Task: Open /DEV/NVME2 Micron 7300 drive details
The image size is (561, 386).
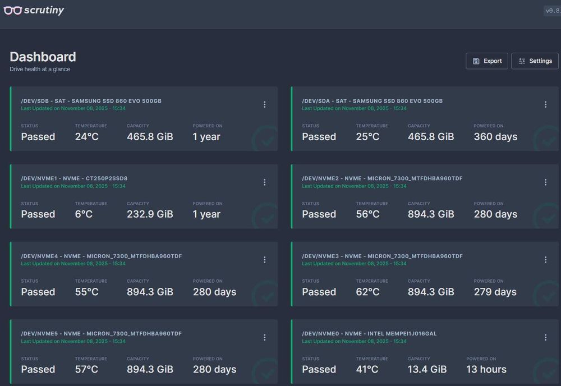Action: (x=382, y=178)
